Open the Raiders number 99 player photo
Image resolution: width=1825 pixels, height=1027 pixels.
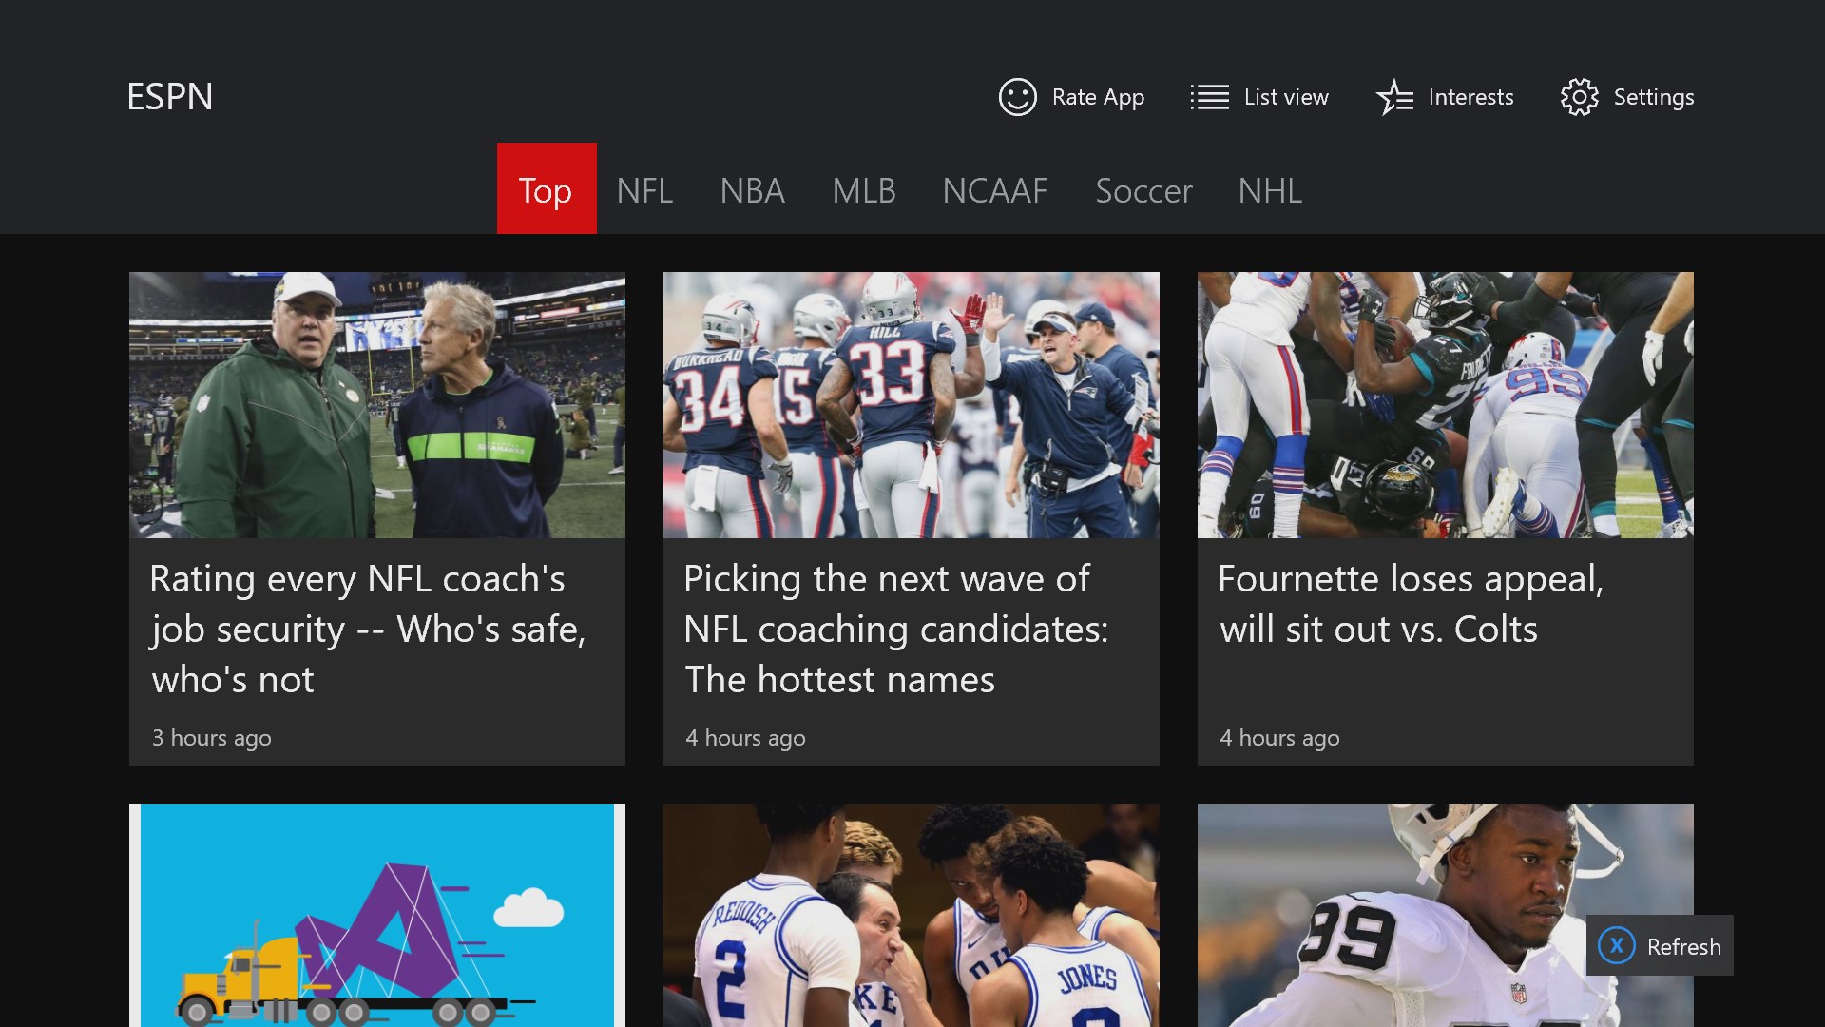(1446, 916)
